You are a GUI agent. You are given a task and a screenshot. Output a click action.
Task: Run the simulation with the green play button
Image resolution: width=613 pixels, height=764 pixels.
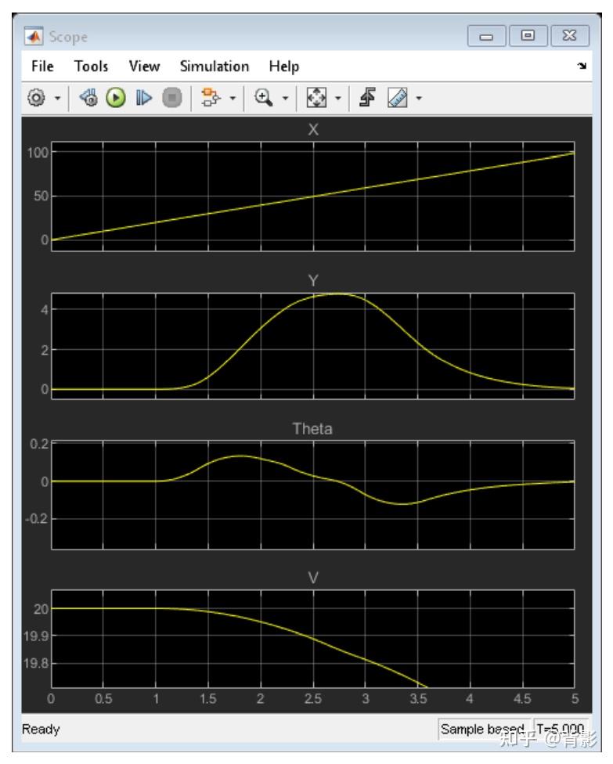[x=116, y=97]
